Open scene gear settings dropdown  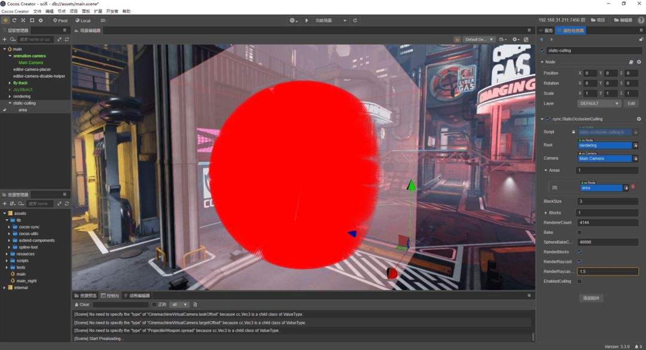(x=516, y=39)
